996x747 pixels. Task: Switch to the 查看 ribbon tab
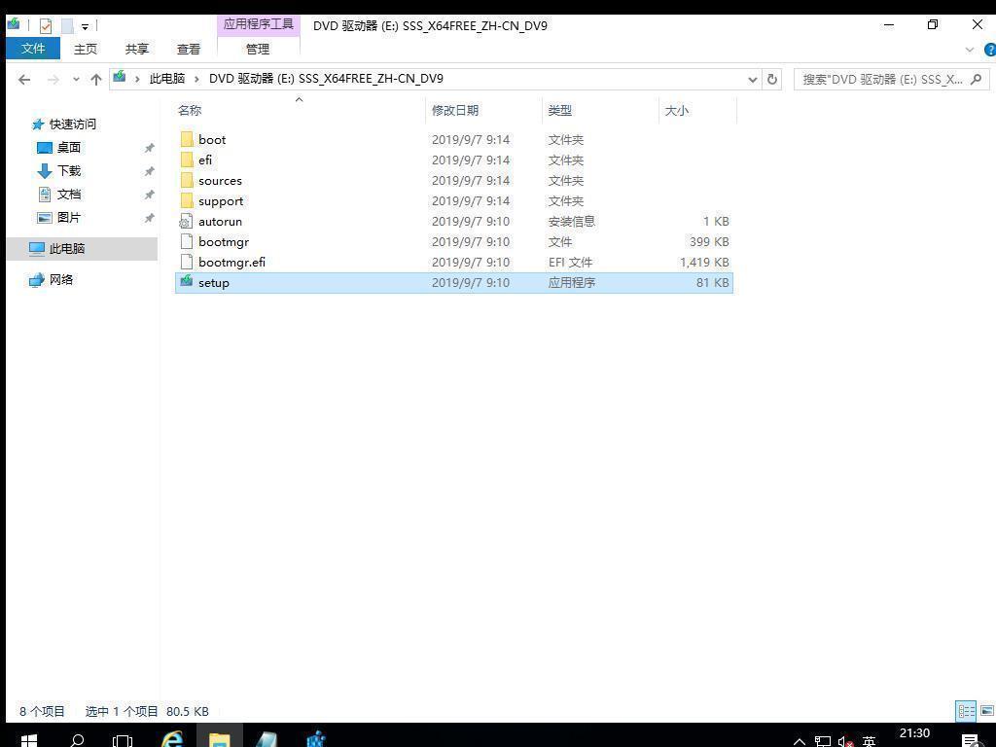(x=188, y=49)
